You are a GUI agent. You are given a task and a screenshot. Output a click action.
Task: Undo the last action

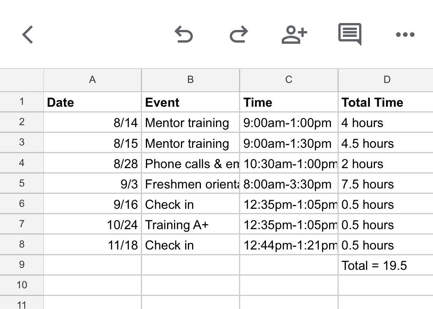click(x=184, y=35)
